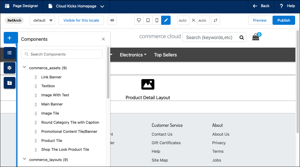Image resolution: width=300 pixels, height=167 pixels.
Task: Open the default locale dropdown
Action: point(42,20)
